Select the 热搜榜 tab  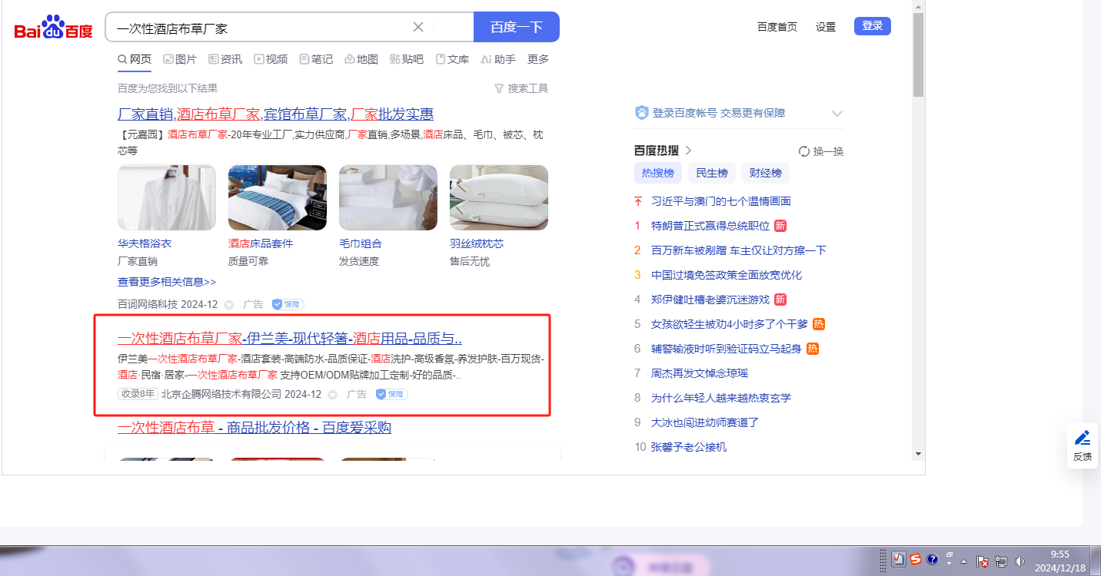click(x=658, y=173)
